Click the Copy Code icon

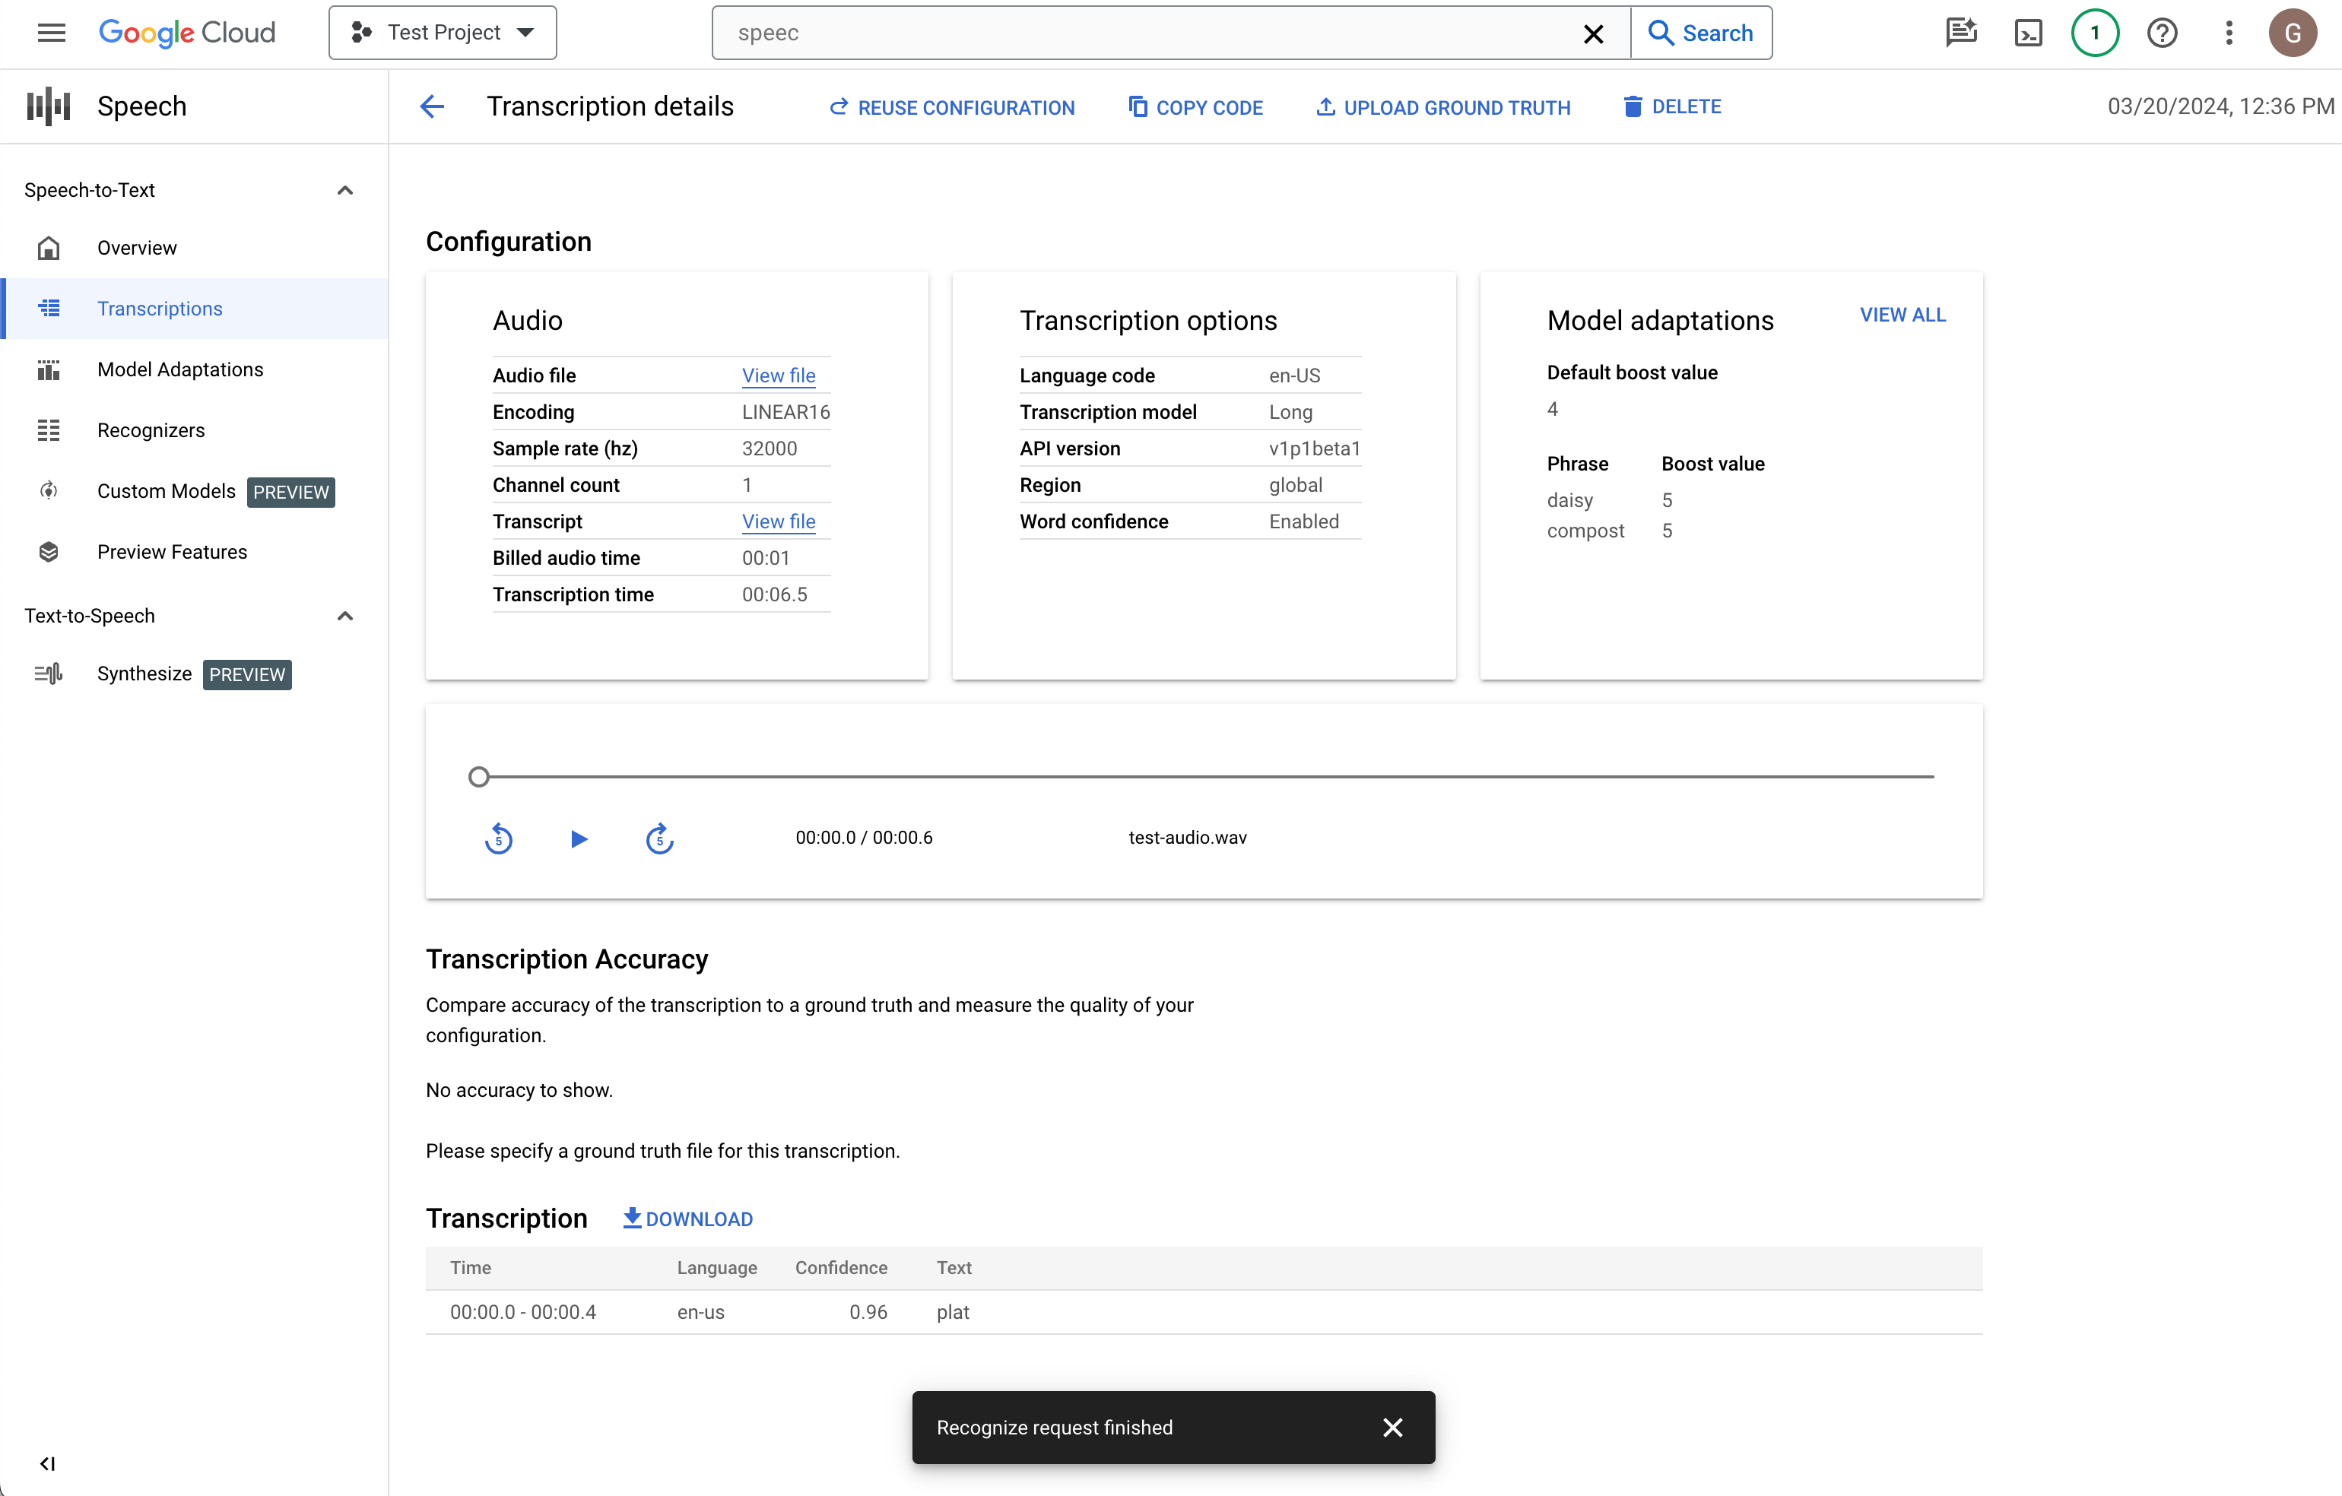[x=1135, y=106]
